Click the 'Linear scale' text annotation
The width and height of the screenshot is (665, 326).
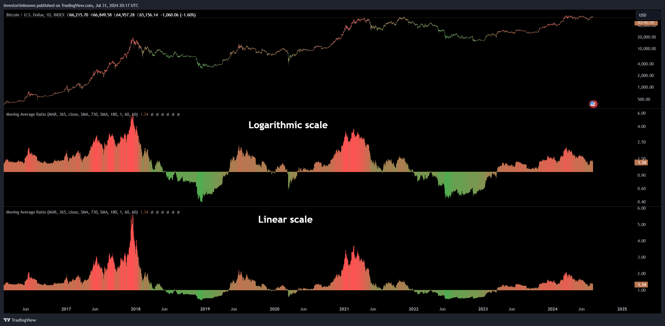(285, 219)
